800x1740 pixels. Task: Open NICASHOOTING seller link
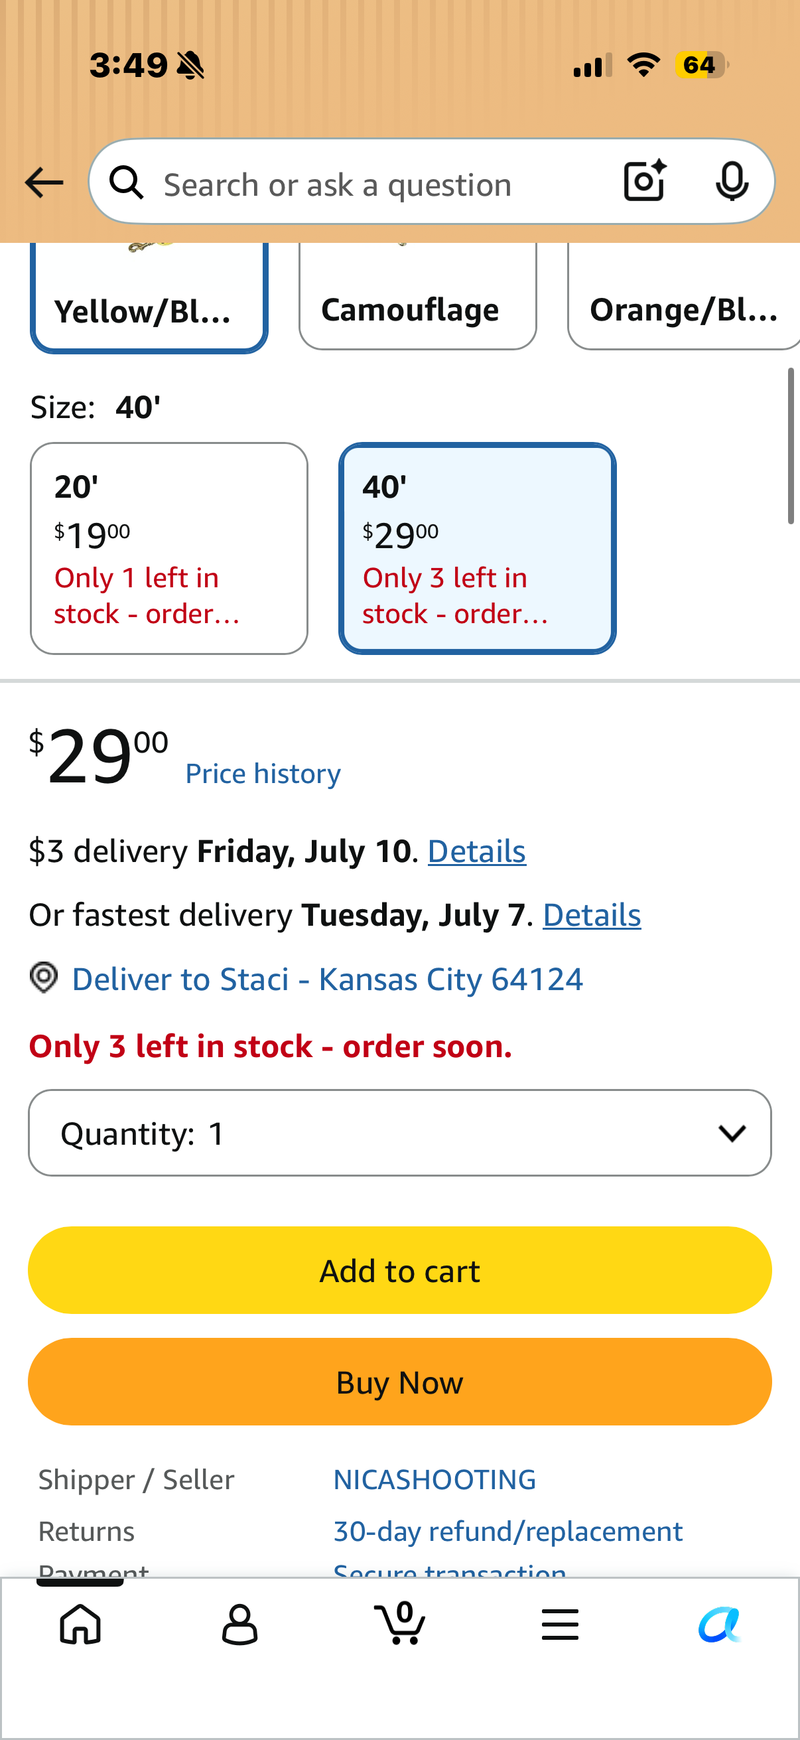tap(434, 1479)
